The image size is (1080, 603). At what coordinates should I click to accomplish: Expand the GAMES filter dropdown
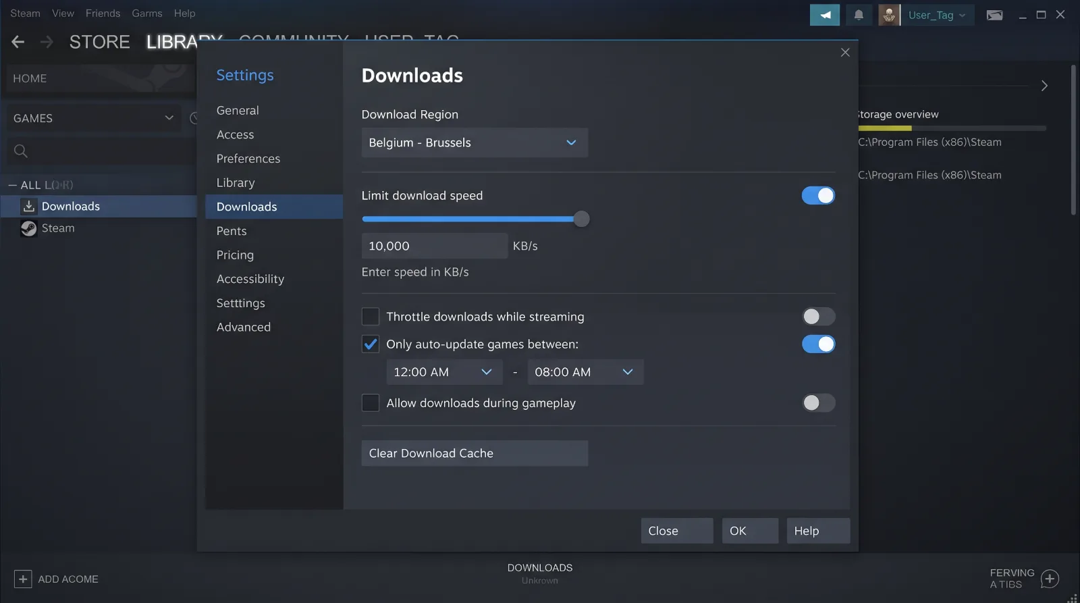[x=94, y=118]
